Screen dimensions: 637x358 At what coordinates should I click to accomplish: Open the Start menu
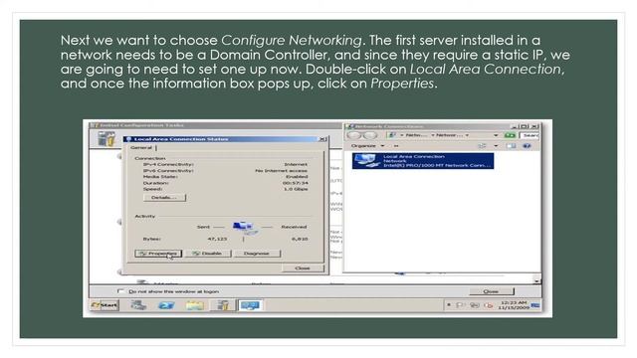[x=105, y=305]
